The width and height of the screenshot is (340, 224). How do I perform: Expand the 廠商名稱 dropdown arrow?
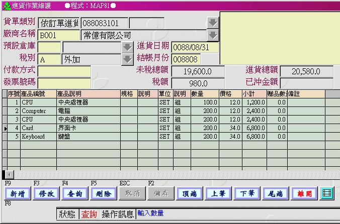pyautogui.click(x=213, y=35)
